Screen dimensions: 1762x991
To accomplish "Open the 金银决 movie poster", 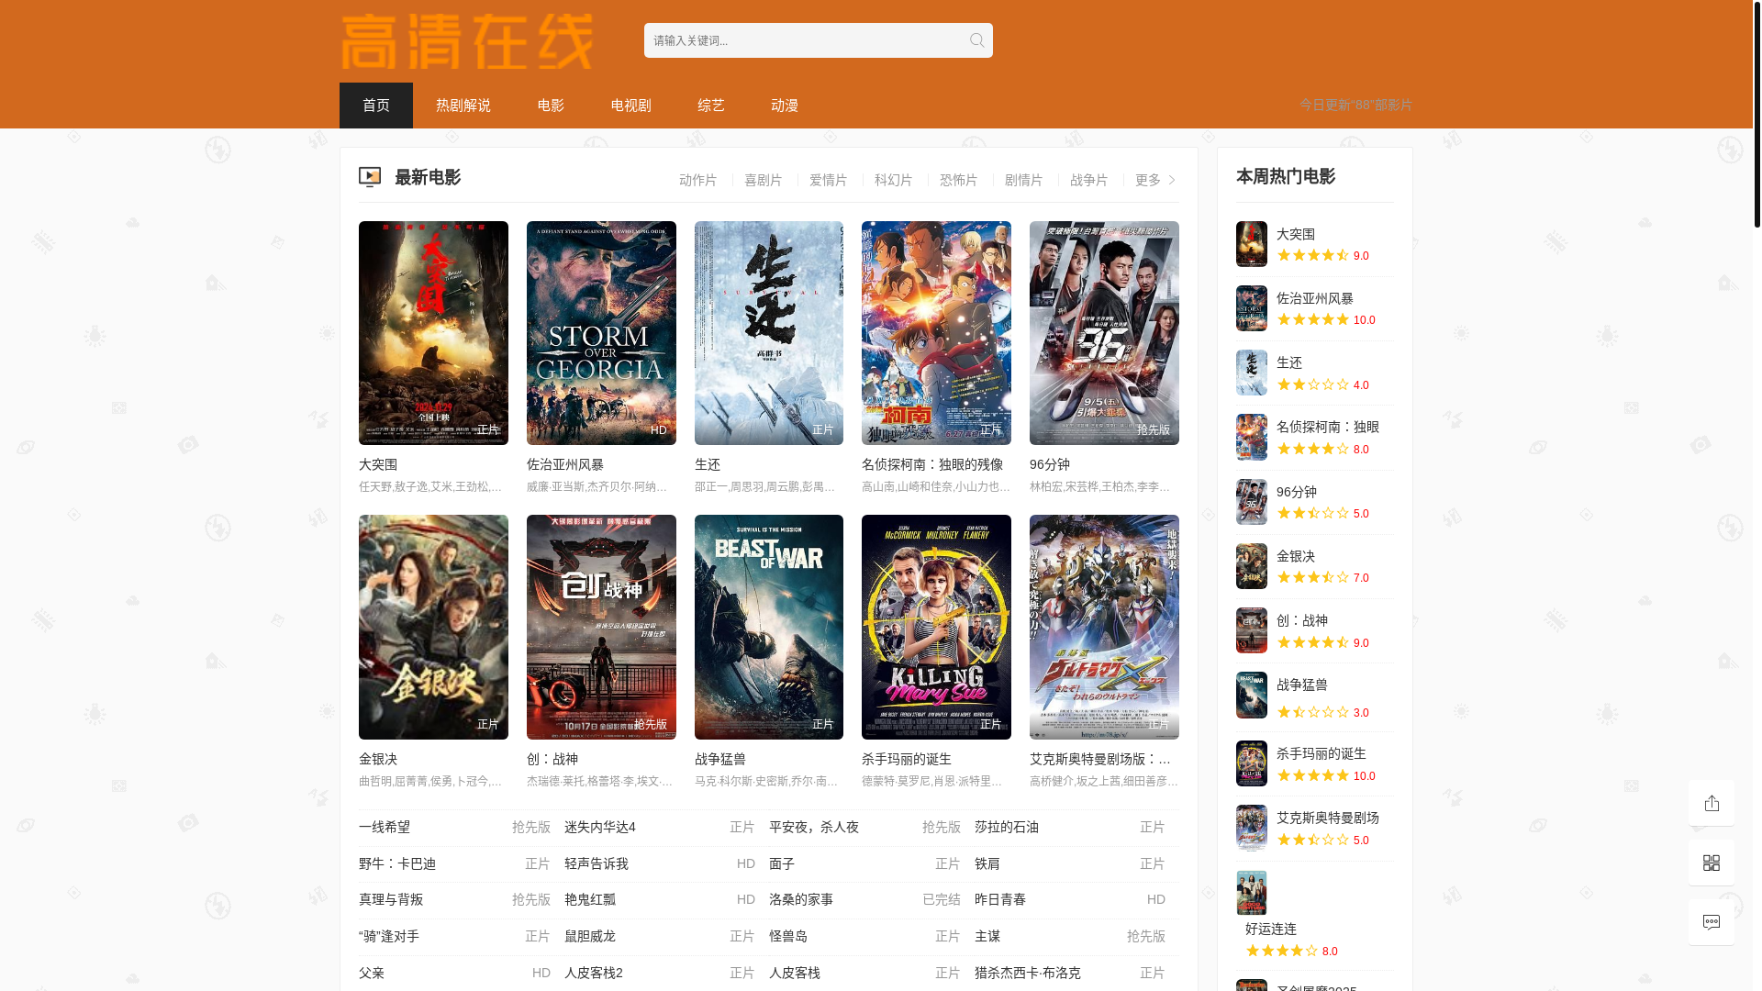I will click(x=433, y=627).
